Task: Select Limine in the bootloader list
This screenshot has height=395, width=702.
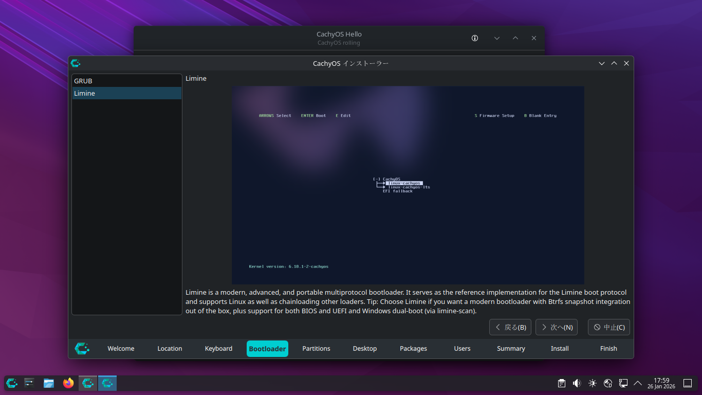Action: (x=126, y=93)
